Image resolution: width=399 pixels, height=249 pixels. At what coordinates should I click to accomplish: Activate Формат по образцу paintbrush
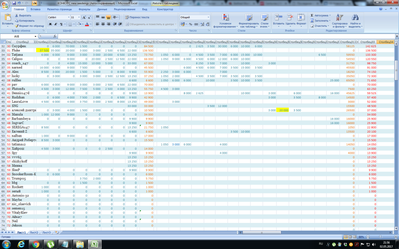coord(29,26)
